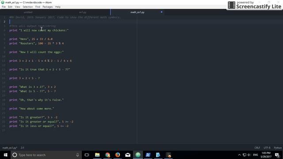283x159 pixels.
Task: Click the line 'Is it true that 3 + 2 < 5 - 7?'
Action: (x=39, y=69)
